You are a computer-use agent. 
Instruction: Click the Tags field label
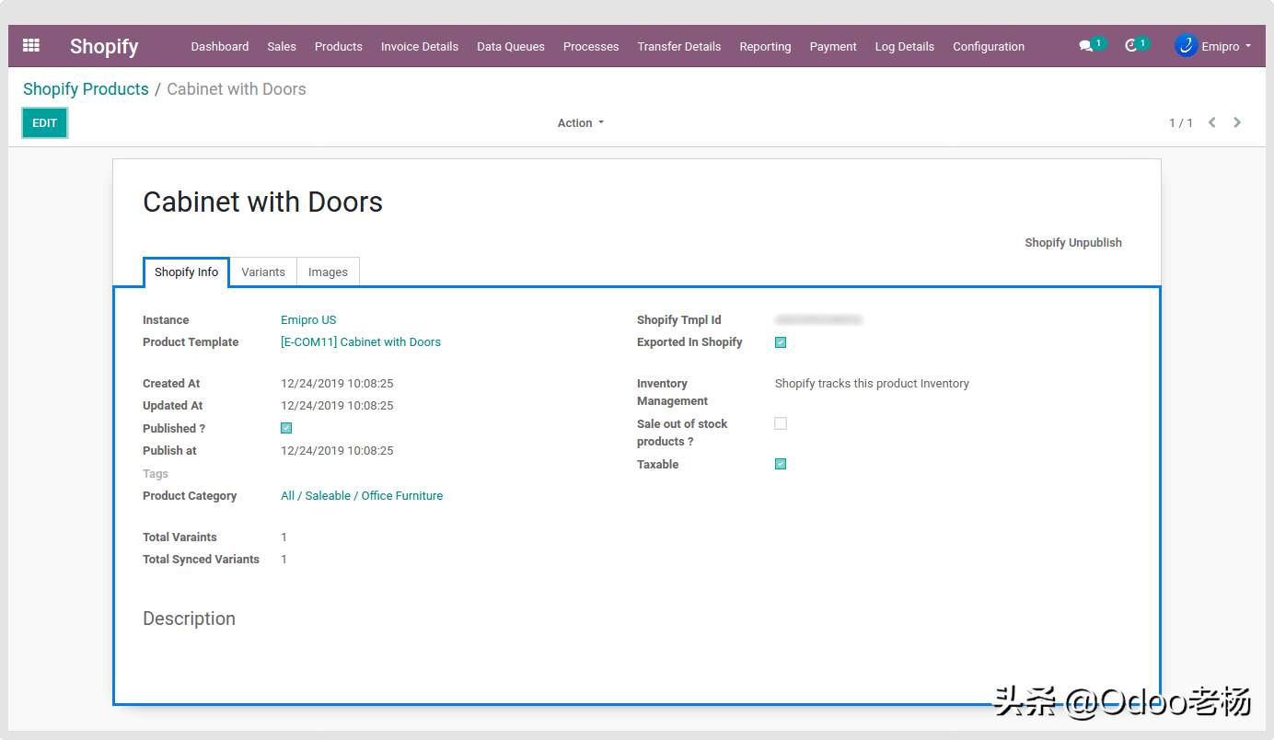click(x=156, y=474)
